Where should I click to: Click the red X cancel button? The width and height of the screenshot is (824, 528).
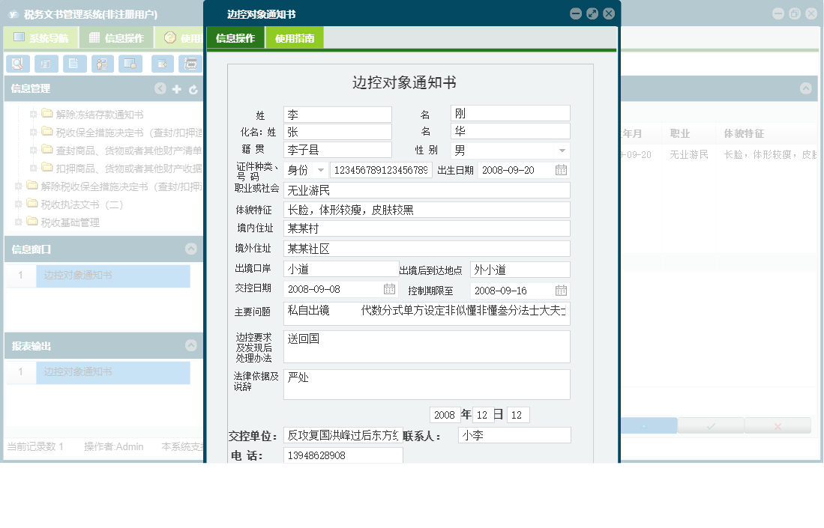click(x=778, y=427)
